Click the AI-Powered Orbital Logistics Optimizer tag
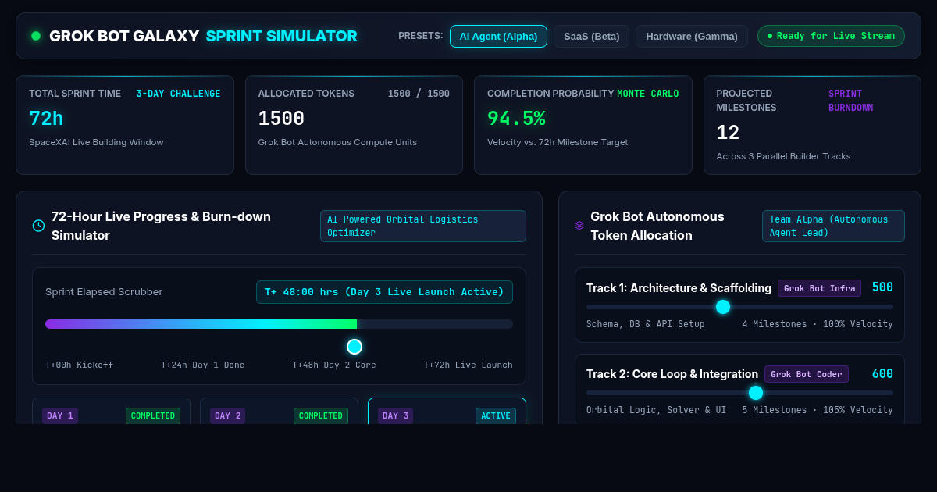Viewport: 937px width, 492px height. pos(422,226)
